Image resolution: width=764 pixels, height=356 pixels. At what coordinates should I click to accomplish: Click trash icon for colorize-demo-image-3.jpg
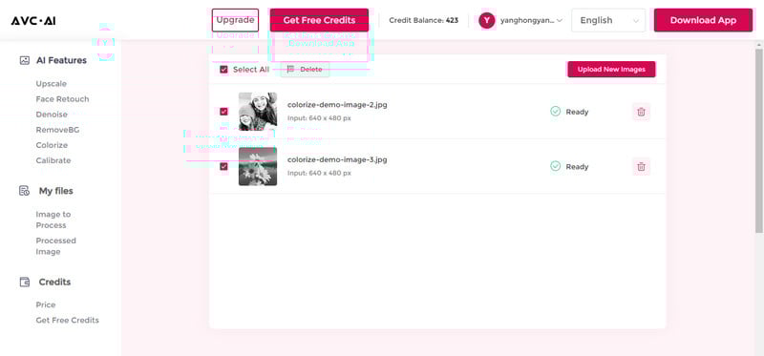click(x=641, y=167)
